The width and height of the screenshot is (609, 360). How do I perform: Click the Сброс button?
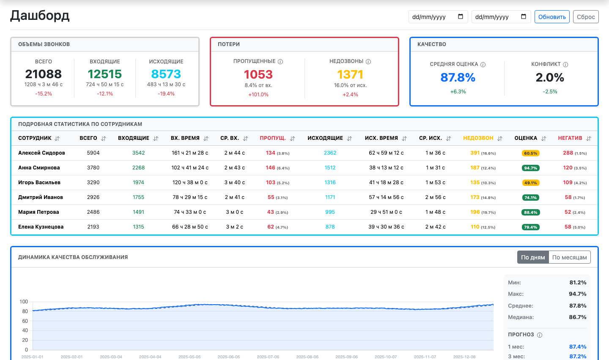click(x=586, y=17)
